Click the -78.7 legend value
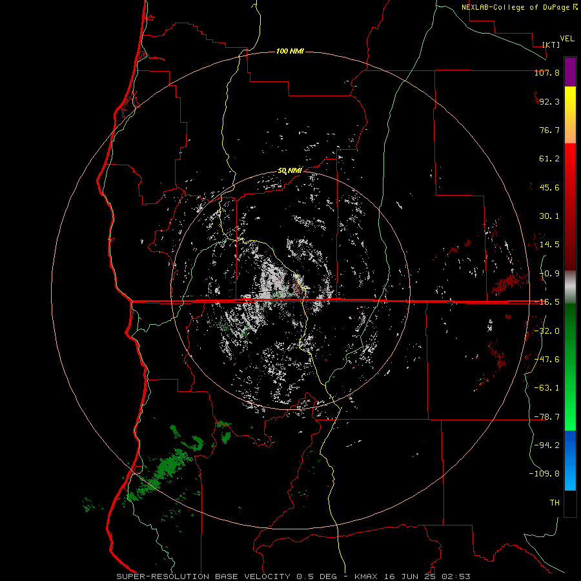The width and height of the screenshot is (581, 581). [x=547, y=417]
